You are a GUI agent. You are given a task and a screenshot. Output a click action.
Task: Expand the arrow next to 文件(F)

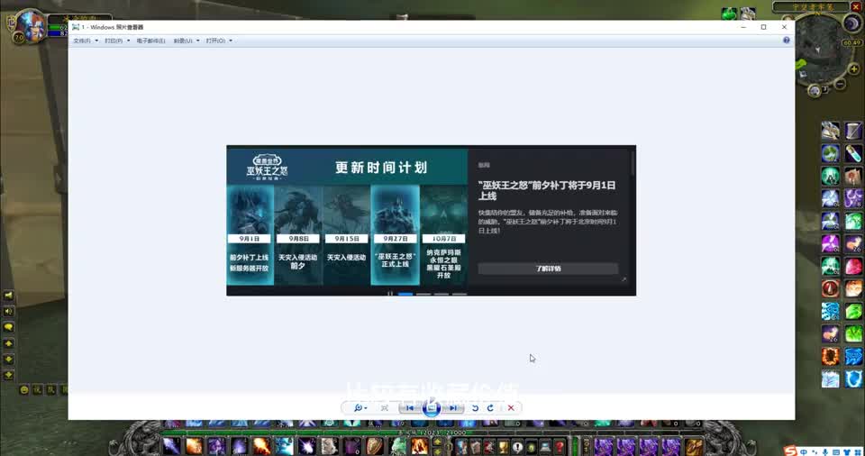coord(96,41)
